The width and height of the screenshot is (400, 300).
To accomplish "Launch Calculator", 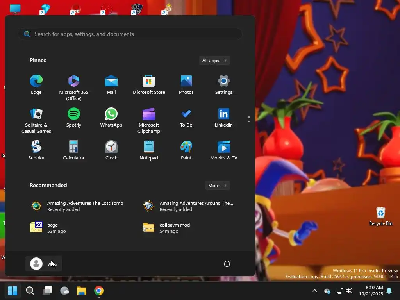I will point(74,150).
